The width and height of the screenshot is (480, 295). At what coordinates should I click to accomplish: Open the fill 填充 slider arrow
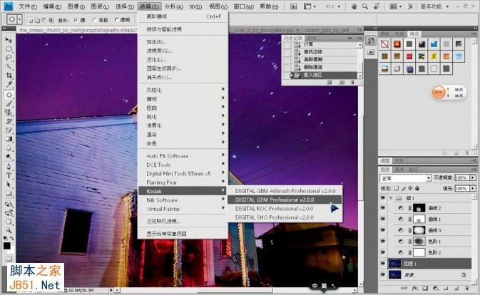474,188
